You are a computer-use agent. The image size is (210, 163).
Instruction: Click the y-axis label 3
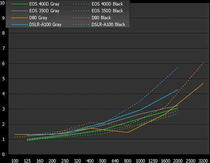pyautogui.click(x=3, y=109)
